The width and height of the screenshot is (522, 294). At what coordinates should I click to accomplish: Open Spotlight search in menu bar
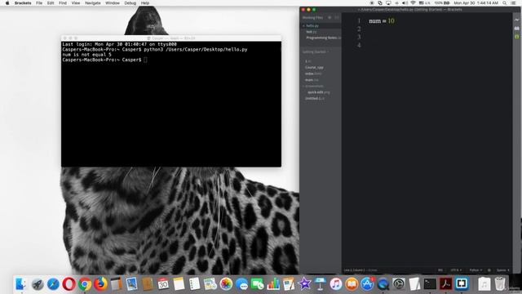coord(505,3)
